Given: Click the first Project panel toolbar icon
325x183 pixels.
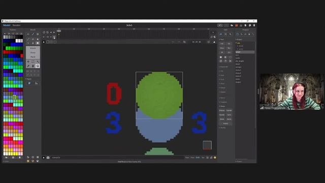Looking at the screenshot, I should 238,34.
